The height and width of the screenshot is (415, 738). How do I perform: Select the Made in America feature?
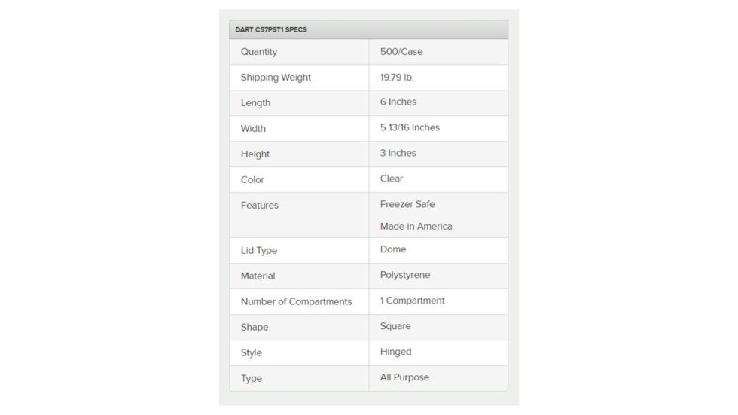pyautogui.click(x=416, y=227)
